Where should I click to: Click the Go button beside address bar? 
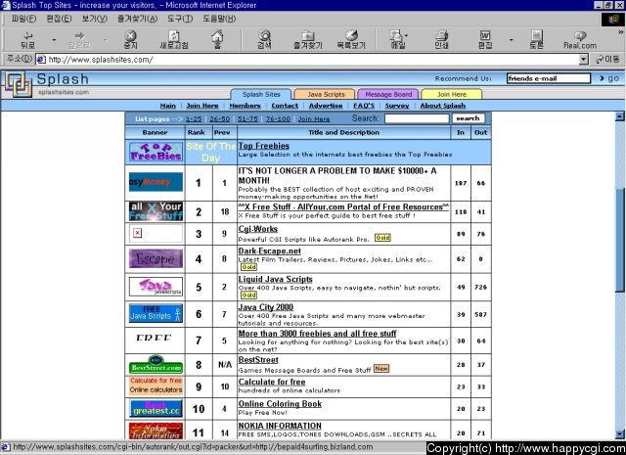point(607,60)
